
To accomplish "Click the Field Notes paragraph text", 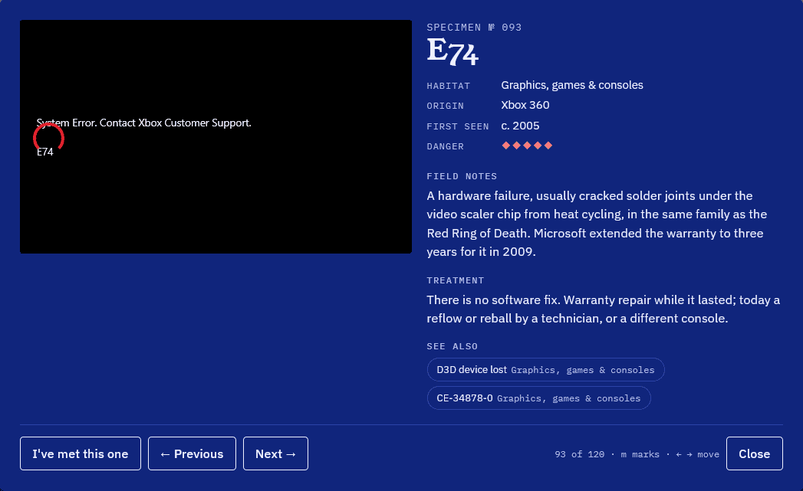I will coord(597,224).
